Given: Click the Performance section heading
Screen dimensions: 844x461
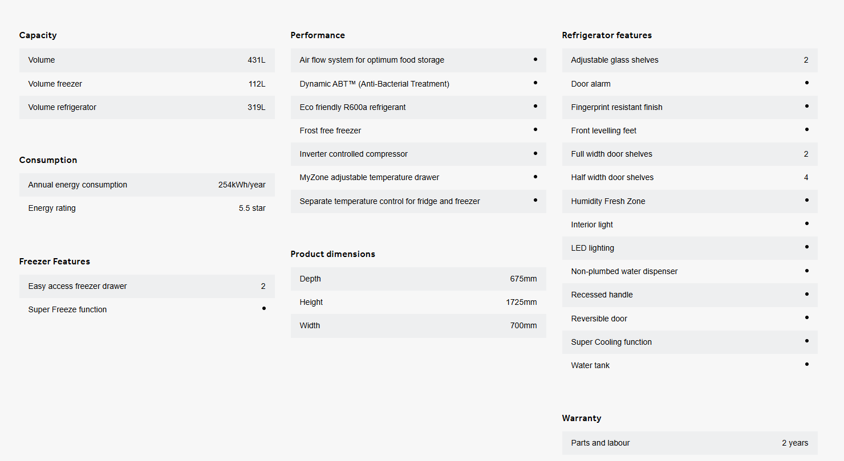Looking at the screenshot, I should coord(318,35).
